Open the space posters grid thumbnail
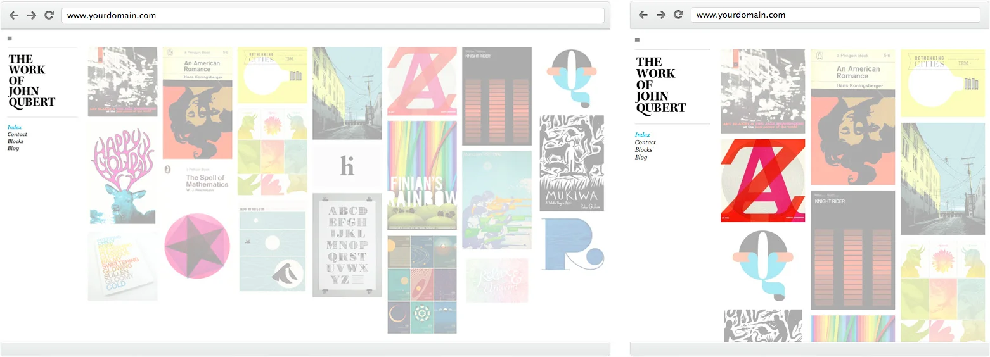990x357 pixels. click(x=422, y=285)
